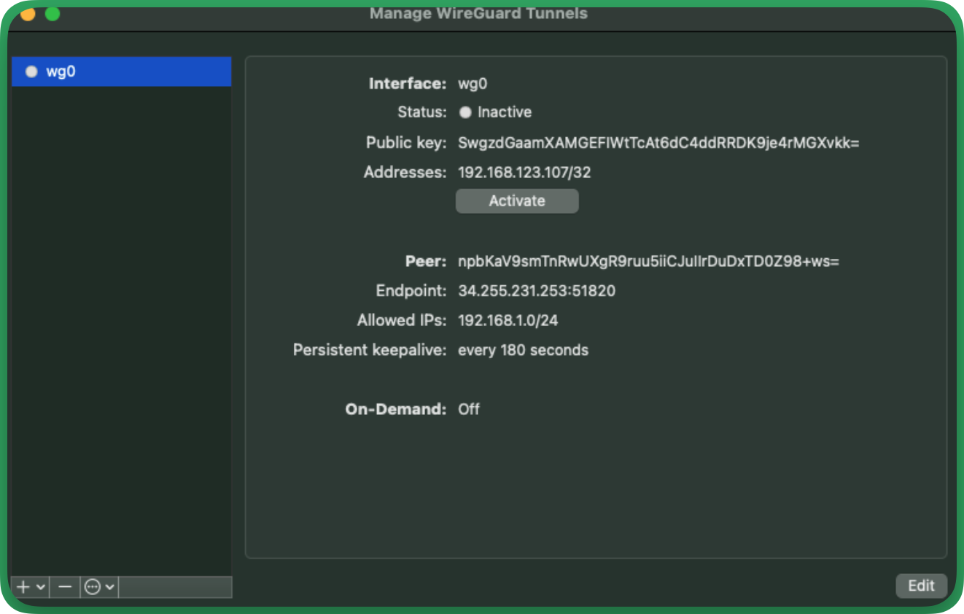The width and height of the screenshot is (964, 614).
Task: Click the 'Public key:' label
Action: tap(406, 143)
